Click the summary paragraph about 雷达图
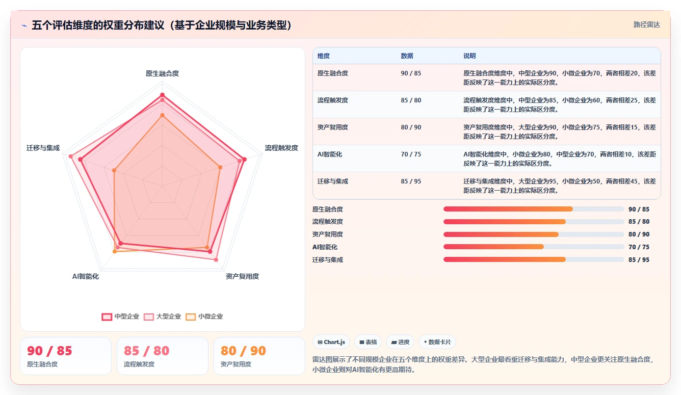The image size is (681, 395). pos(483,364)
